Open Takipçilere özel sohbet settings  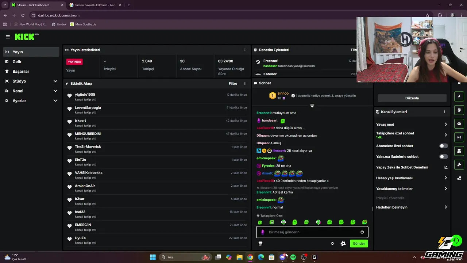click(412, 135)
